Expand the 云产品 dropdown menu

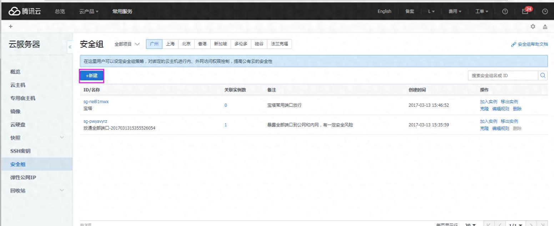[89, 11]
